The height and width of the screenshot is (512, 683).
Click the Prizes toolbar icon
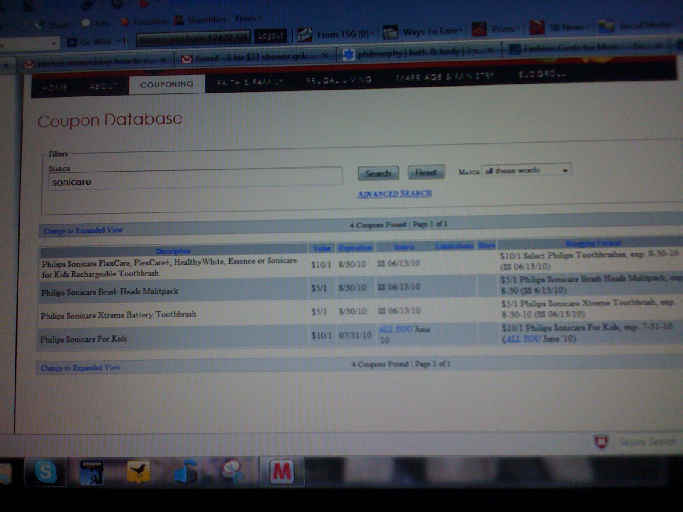[479, 30]
